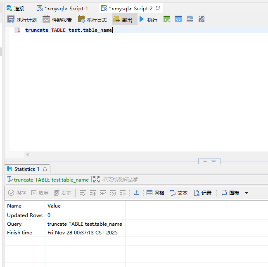Open the 执行日志 execution log
The height and width of the screenshot is (267, 268).
pyautogui.click(x=92, y=19)
